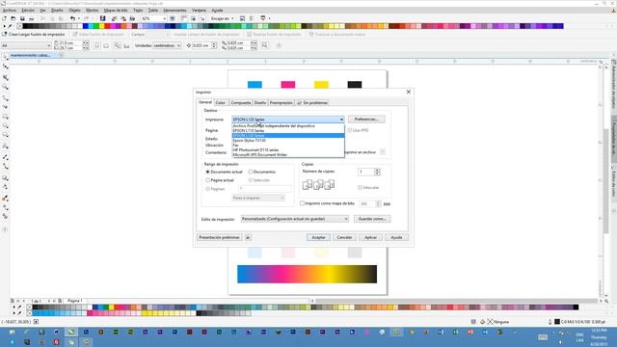Click the Print toolbar icon
617x347 pixels.
point(32,18)
